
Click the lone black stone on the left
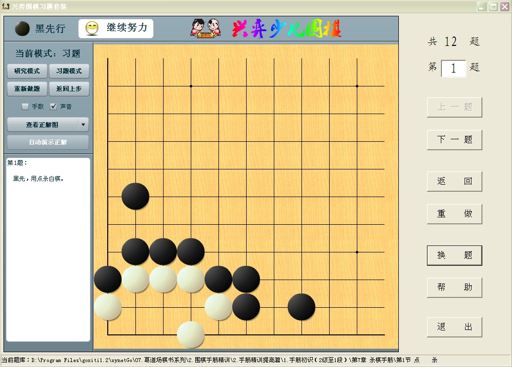[135, 197]
